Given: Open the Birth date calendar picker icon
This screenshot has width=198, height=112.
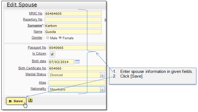Looking at the screenshot, I should click(77, 62).
